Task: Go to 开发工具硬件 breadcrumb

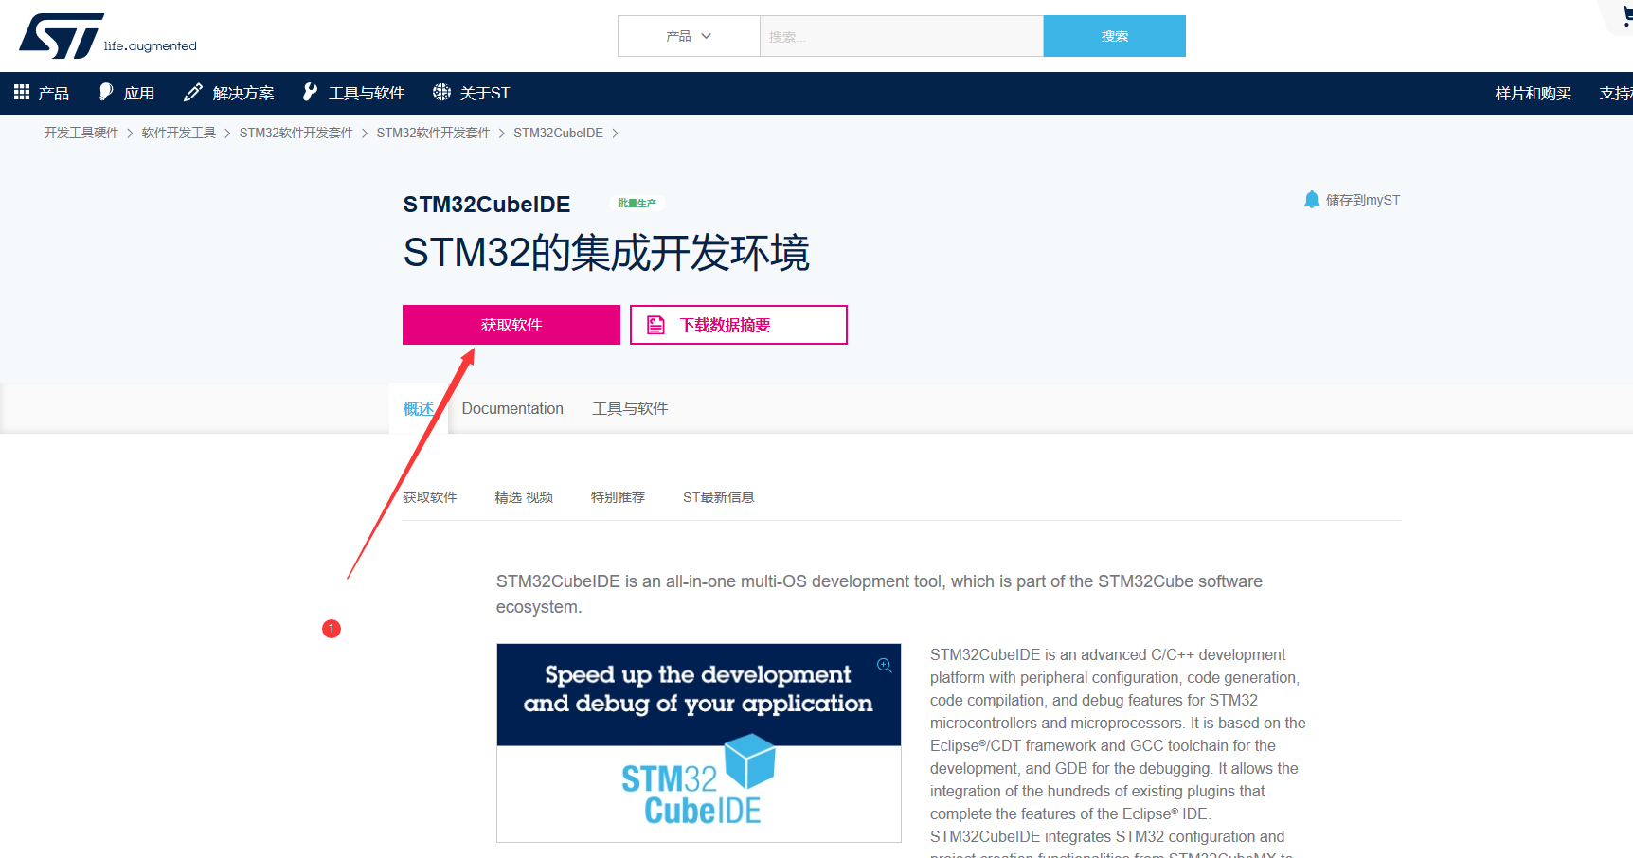Action: pyautogui.click(x=81, y=133)
